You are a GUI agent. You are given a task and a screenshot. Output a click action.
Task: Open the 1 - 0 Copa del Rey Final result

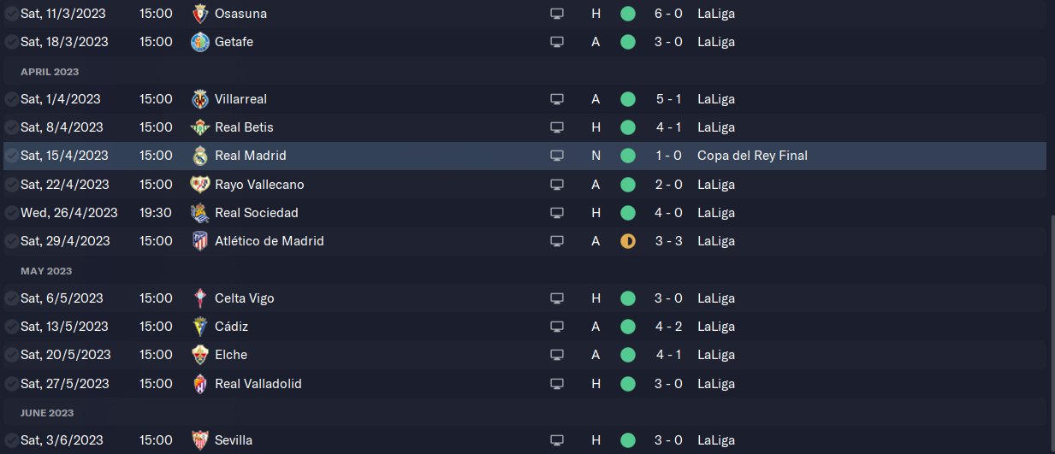(669, 156)
